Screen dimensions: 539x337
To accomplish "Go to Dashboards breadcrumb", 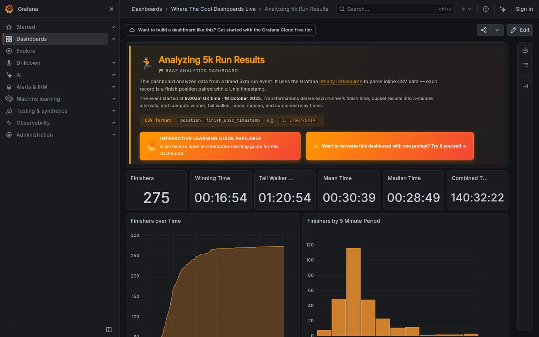I will pyautogui.click(x=147, y=9).
